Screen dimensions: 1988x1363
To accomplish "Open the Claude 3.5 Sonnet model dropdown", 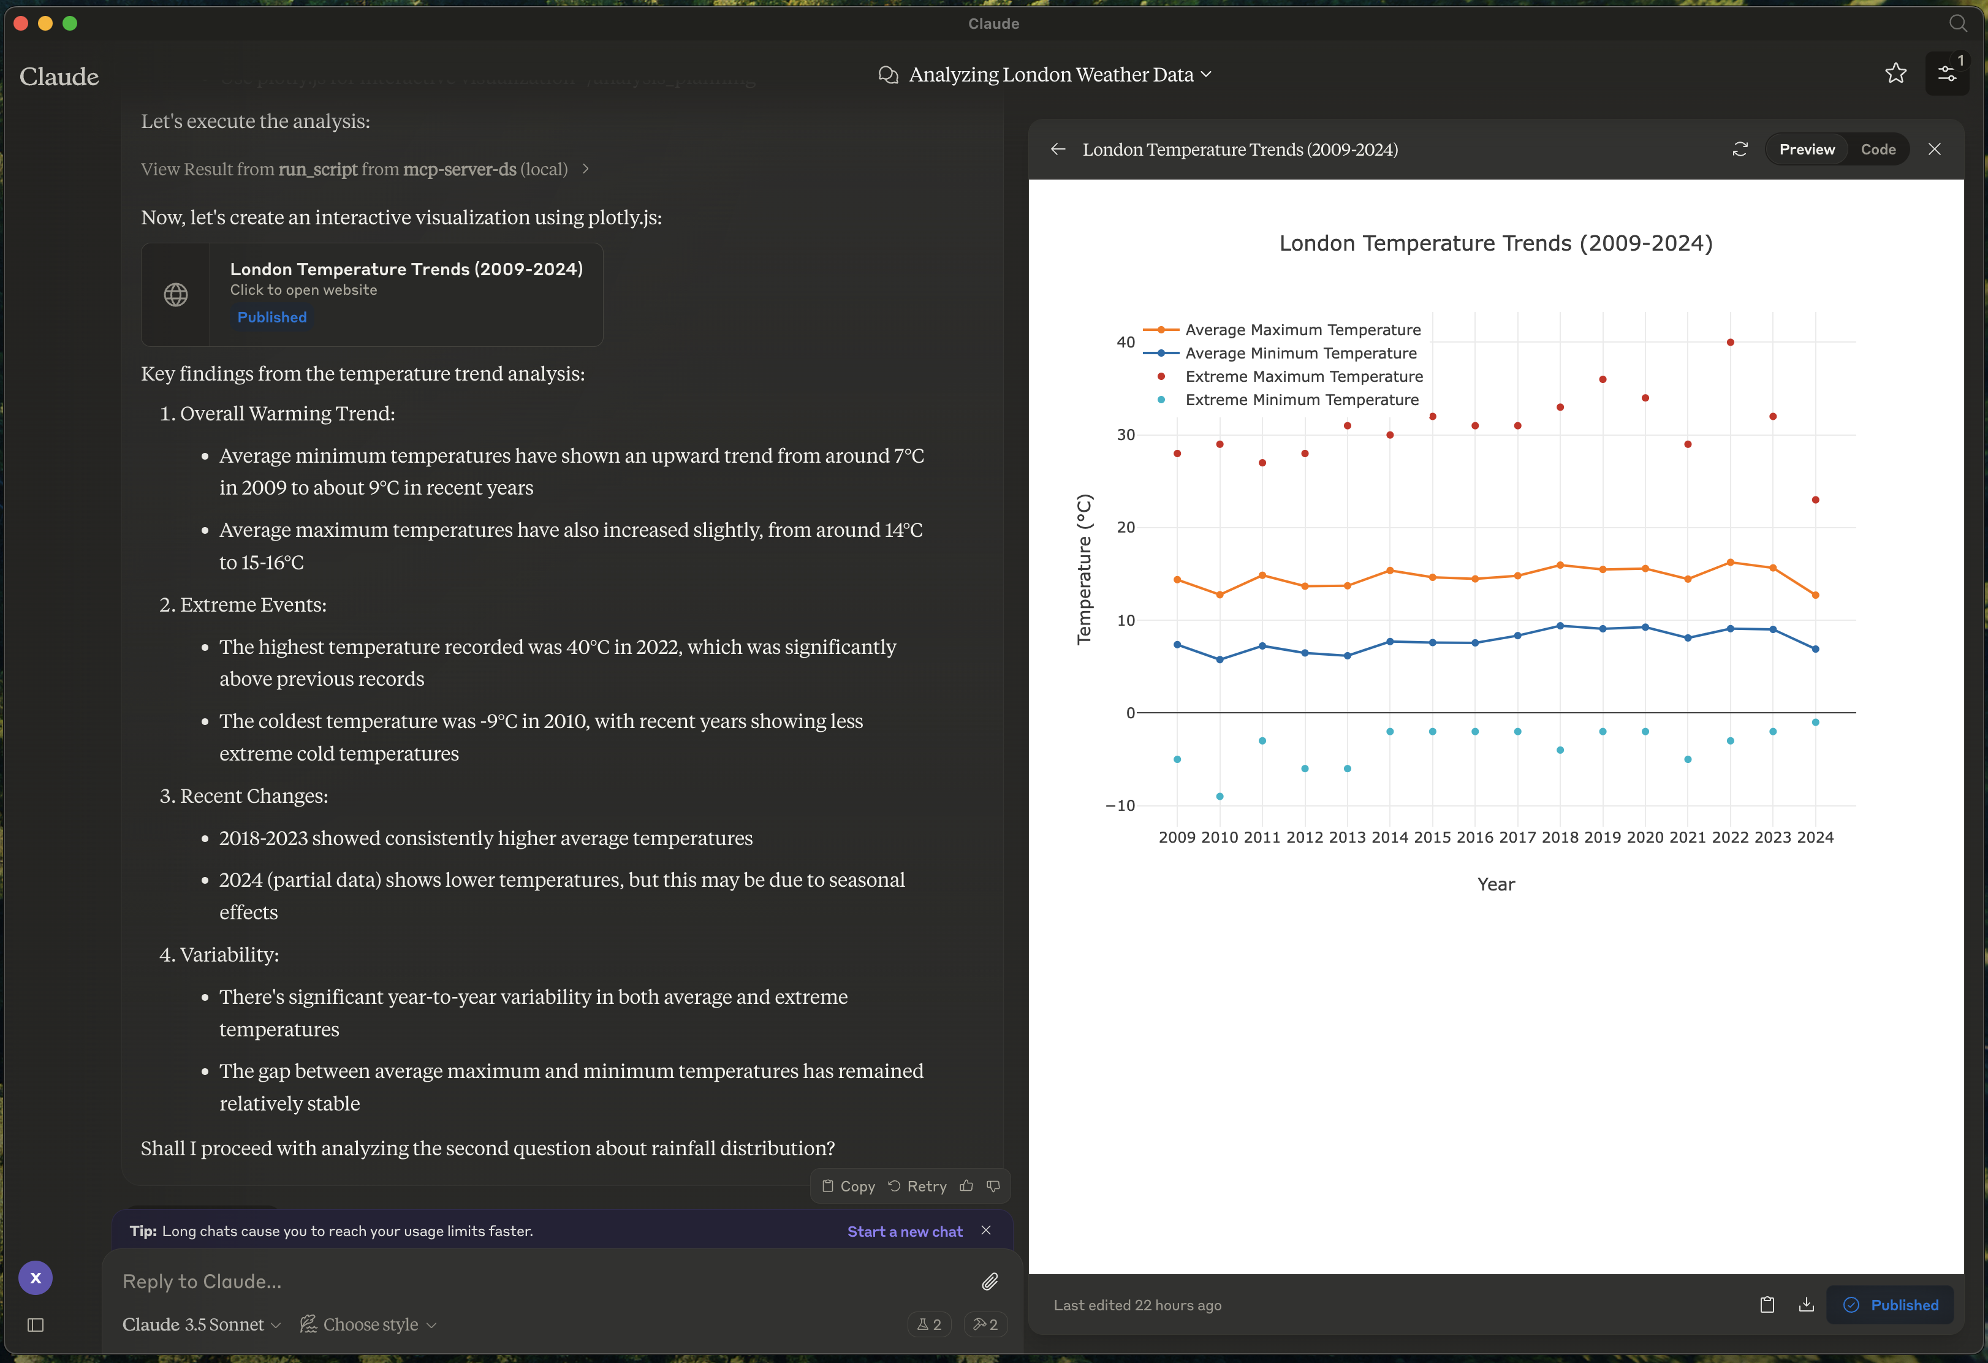I will pos(201,1324).
